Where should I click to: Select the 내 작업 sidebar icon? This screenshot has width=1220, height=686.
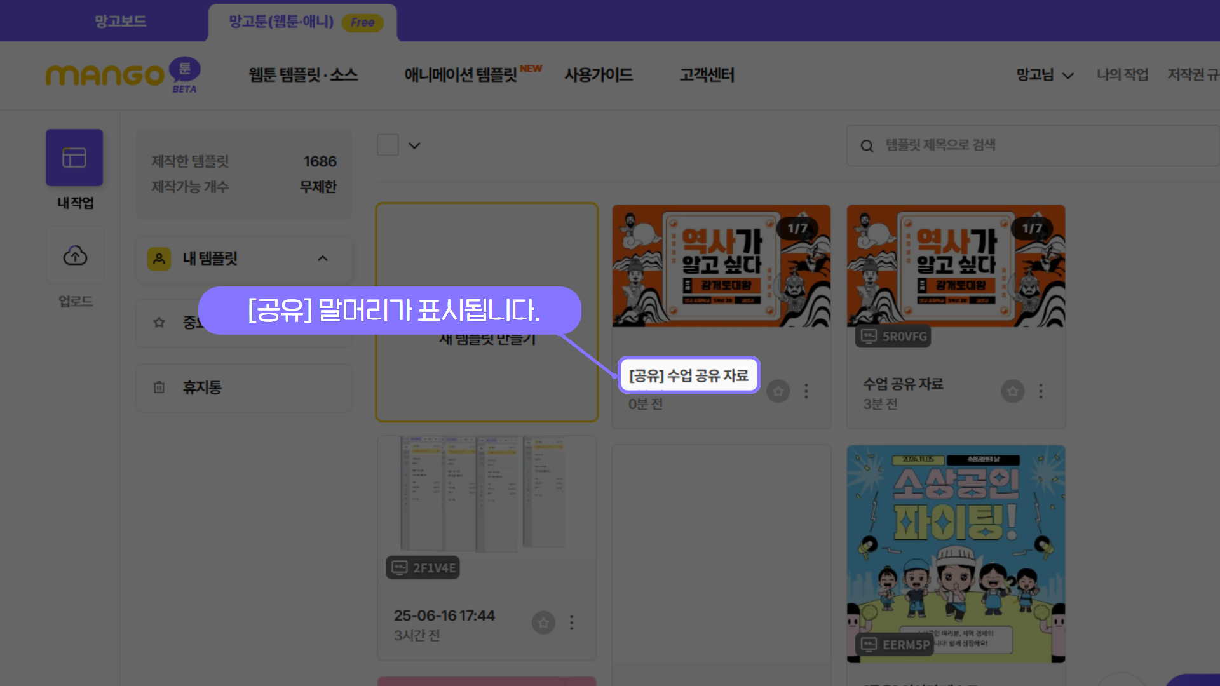point(74,158)
